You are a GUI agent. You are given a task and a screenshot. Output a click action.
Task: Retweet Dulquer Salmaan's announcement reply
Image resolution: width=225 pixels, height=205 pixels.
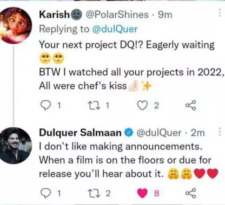[x=92, y=193]
